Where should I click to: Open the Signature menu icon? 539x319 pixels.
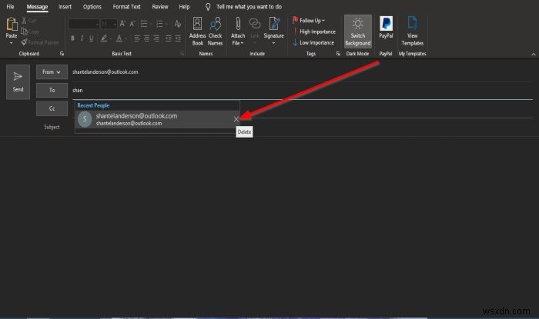click(273, 26)
